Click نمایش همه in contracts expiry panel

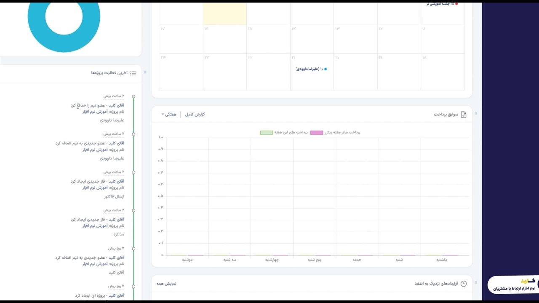pyautogui.click(x=166, y=284)
